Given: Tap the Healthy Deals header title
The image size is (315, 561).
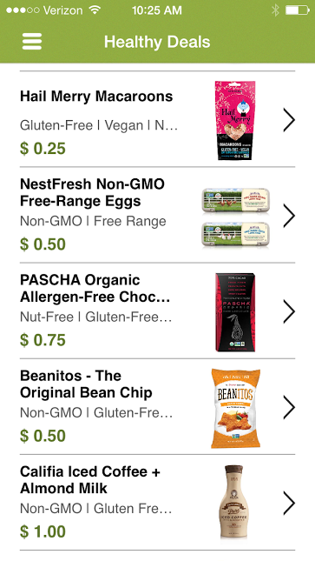Looking at the screenshot, I should (157, 42).
